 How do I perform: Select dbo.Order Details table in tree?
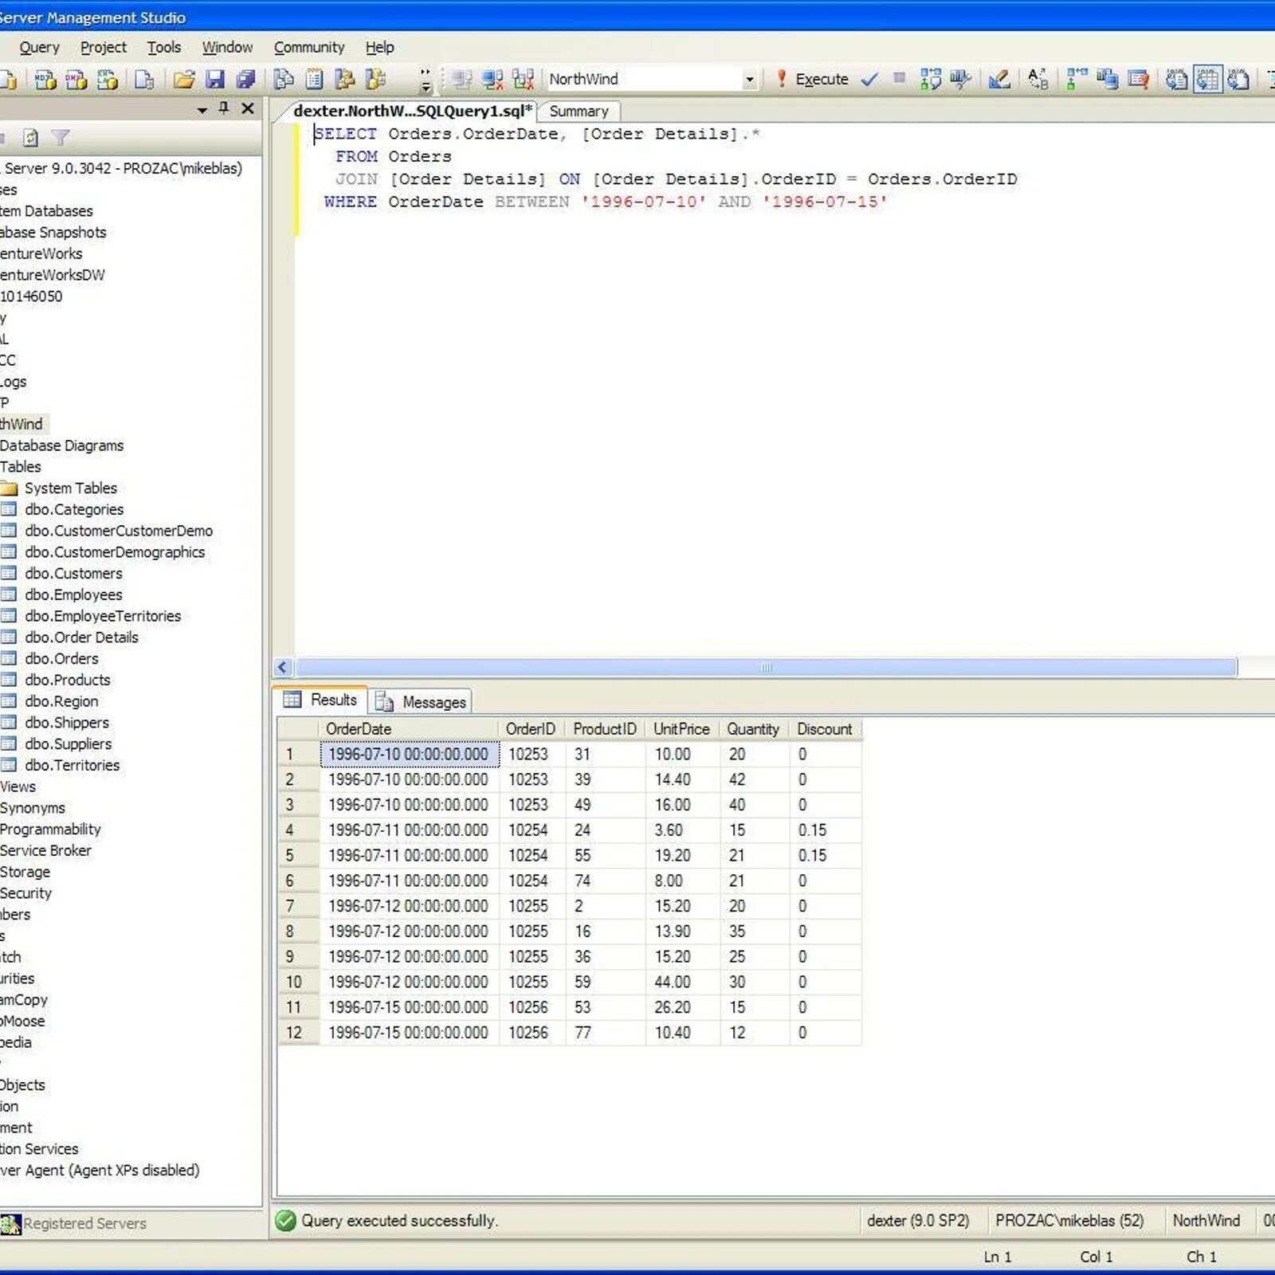point(81,637)
